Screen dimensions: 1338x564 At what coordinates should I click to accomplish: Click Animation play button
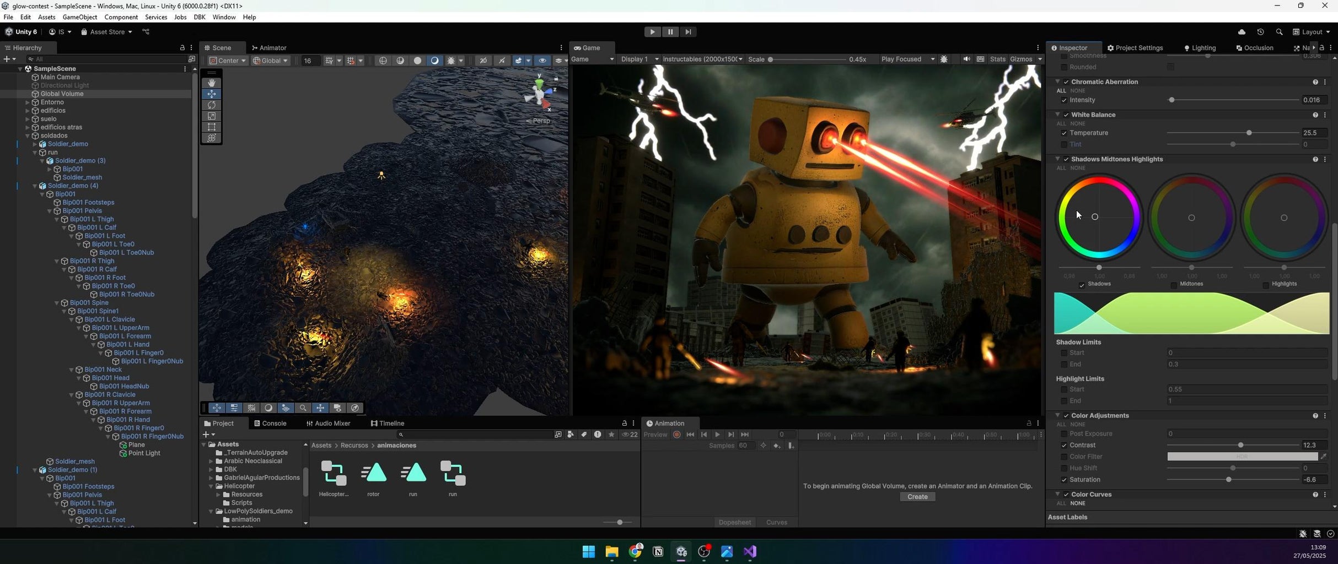(x=717, y=435)
